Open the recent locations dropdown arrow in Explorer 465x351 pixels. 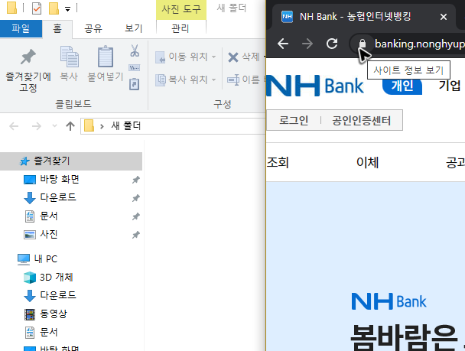click(x=54, y=126)
